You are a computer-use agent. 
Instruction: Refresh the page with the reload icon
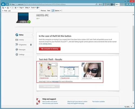pos(102,4)
